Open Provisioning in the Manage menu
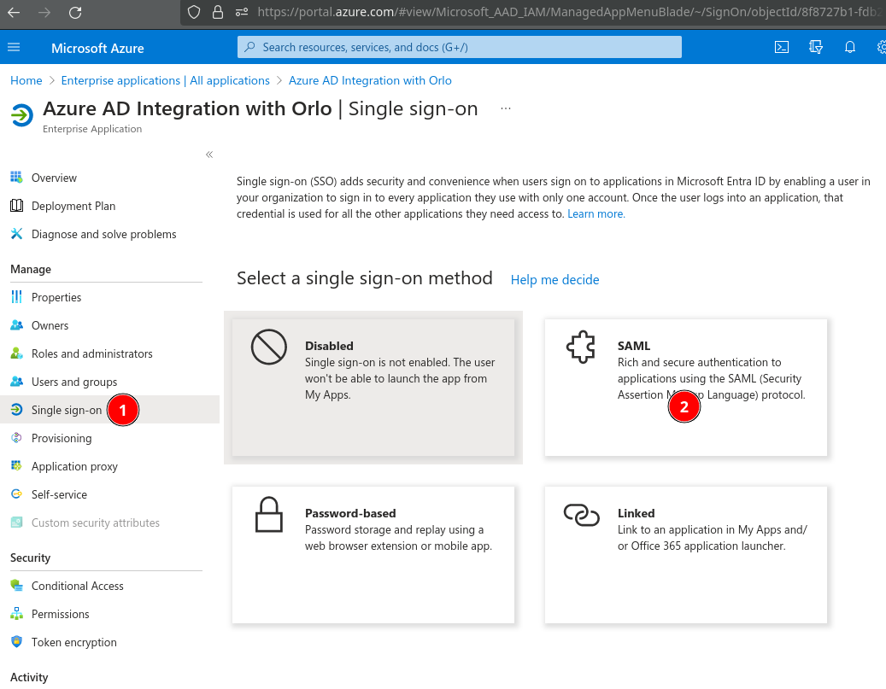The width and height of the screenshot is (886, 689). (62, 438)
